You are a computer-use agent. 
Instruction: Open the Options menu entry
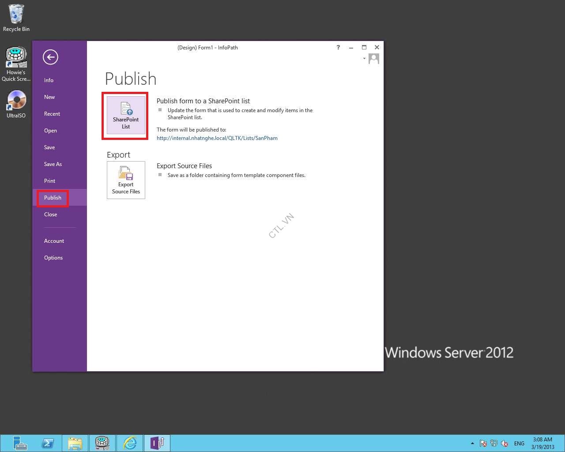click(x=53, y=258)
